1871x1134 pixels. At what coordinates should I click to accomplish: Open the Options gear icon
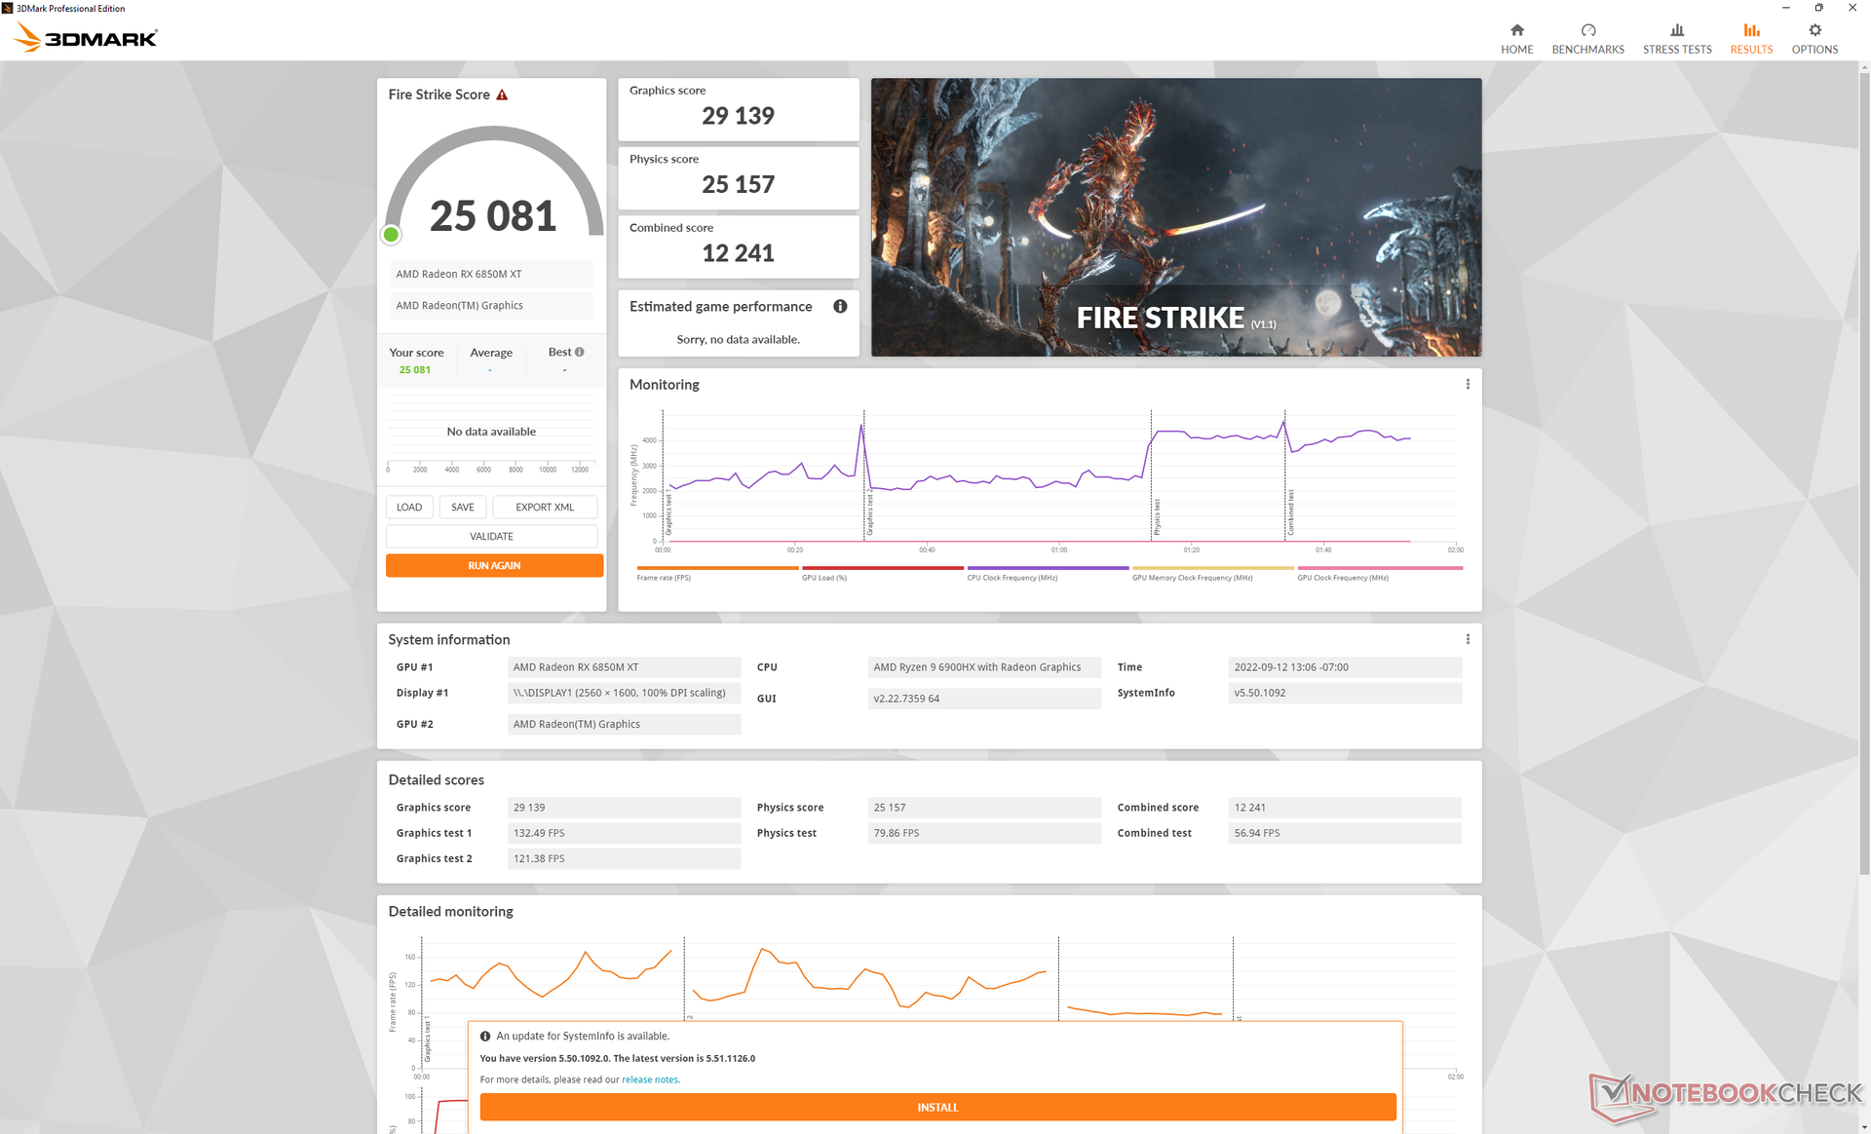pyautogui.click(x=1814, y=30)
